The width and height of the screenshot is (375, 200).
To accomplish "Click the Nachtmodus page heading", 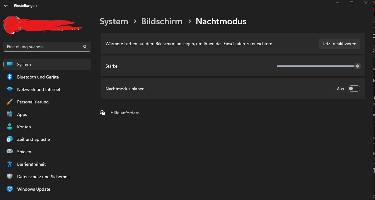I will (221, 21).
